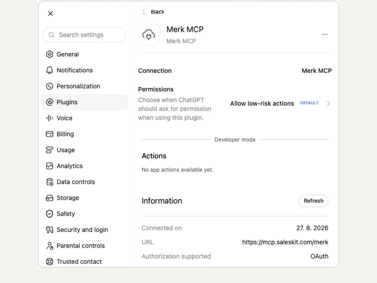
Task: Open Storage settings label
Action: (x=68, y=198)
